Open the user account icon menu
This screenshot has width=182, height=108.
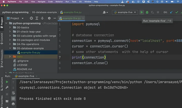pyautogui.click(x=105, y=12)
